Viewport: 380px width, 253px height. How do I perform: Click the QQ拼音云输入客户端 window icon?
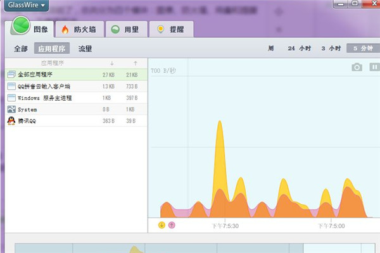(x=11, y=86)
